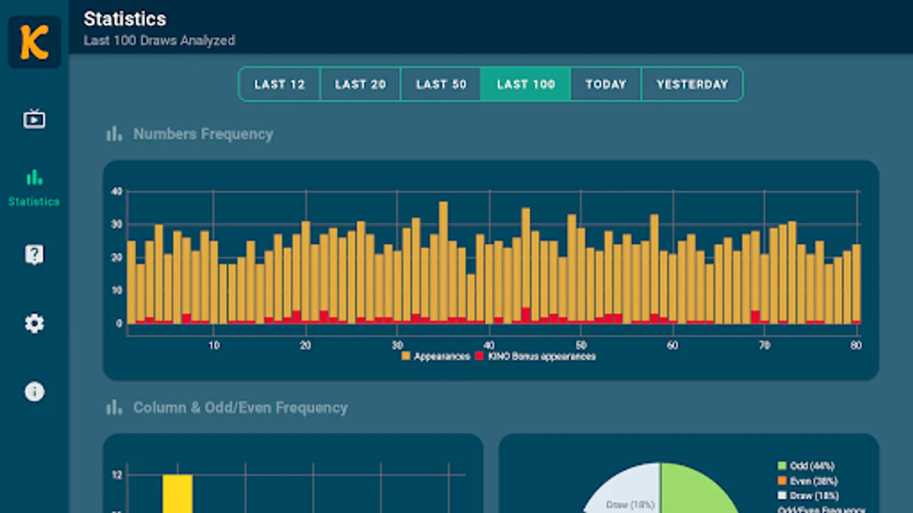Toggle the Odd (44%) legend entry

[x=806, y=466]
